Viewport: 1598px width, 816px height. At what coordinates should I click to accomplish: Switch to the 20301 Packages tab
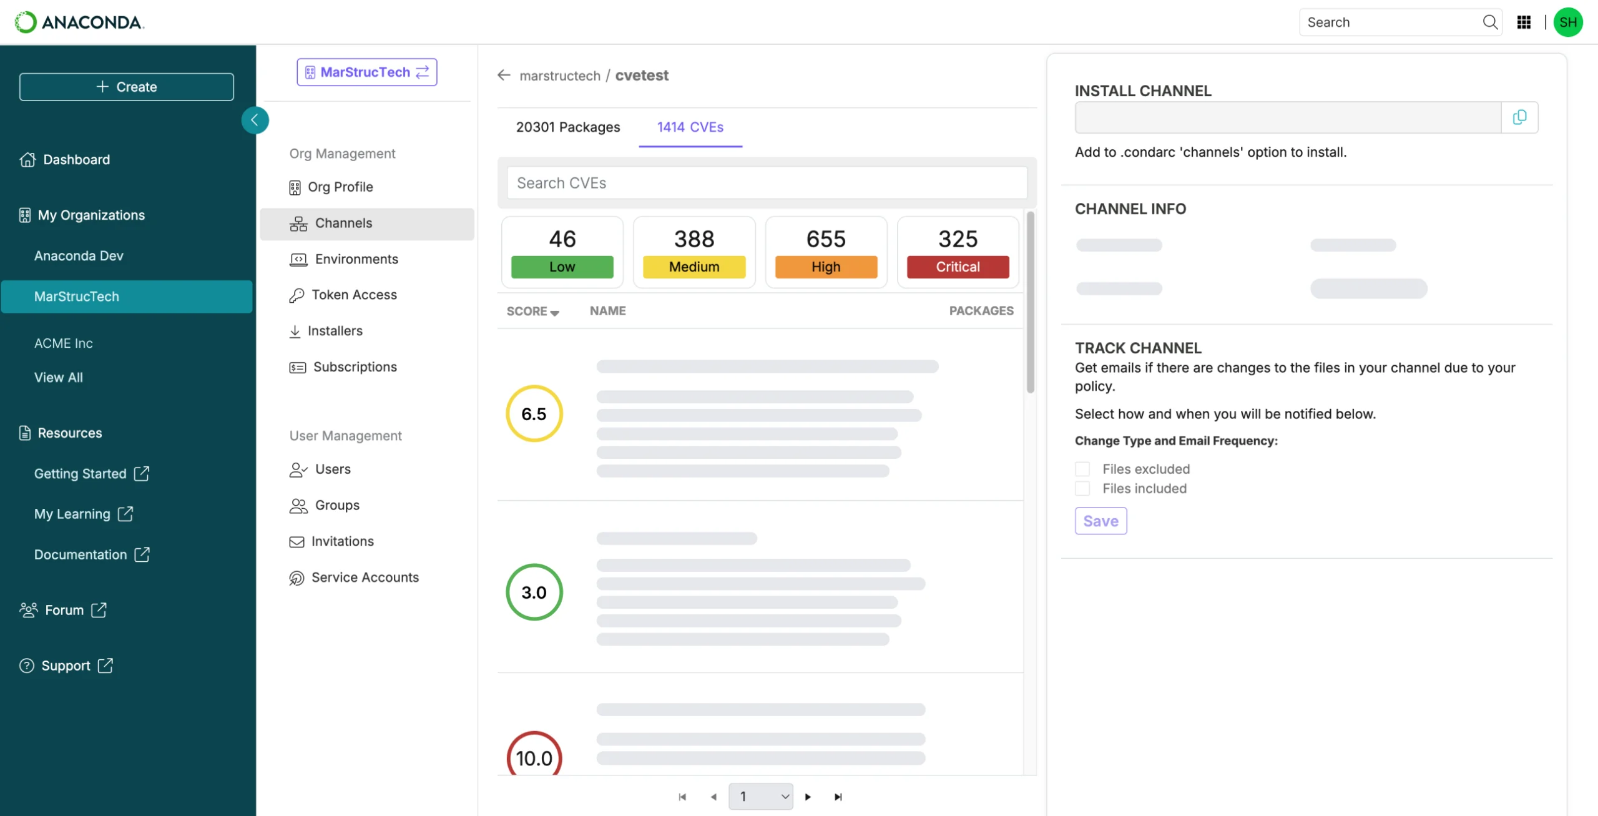coord(568,127)
